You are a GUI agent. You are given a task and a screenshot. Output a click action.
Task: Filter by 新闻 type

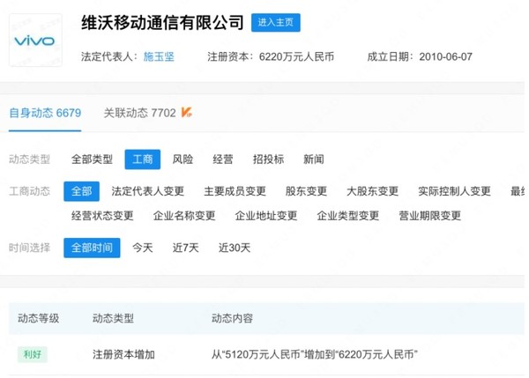click(313, 159)
